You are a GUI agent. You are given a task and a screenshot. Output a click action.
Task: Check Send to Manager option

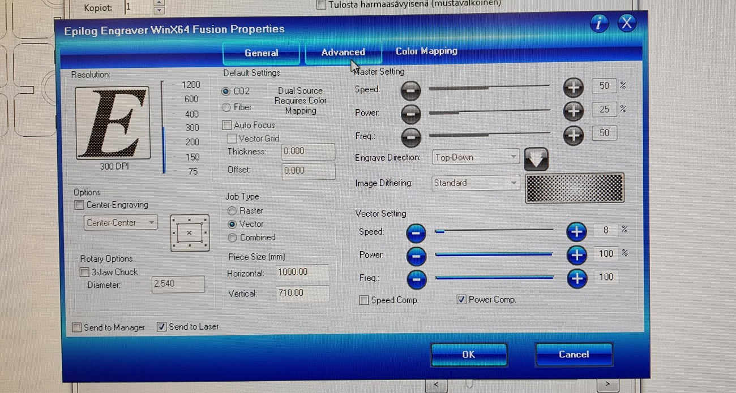click(76, 327)
